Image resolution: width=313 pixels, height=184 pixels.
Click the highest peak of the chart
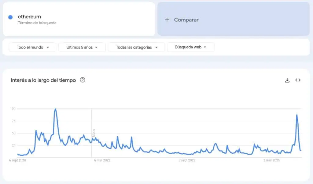[55, 109]
